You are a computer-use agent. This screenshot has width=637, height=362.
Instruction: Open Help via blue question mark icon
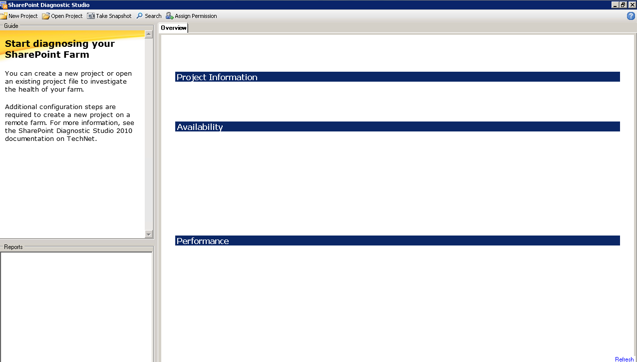tap(631, 16)
